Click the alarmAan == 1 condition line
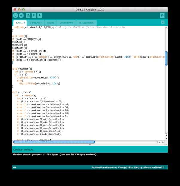Screen dimensions: 180x186 88,57
